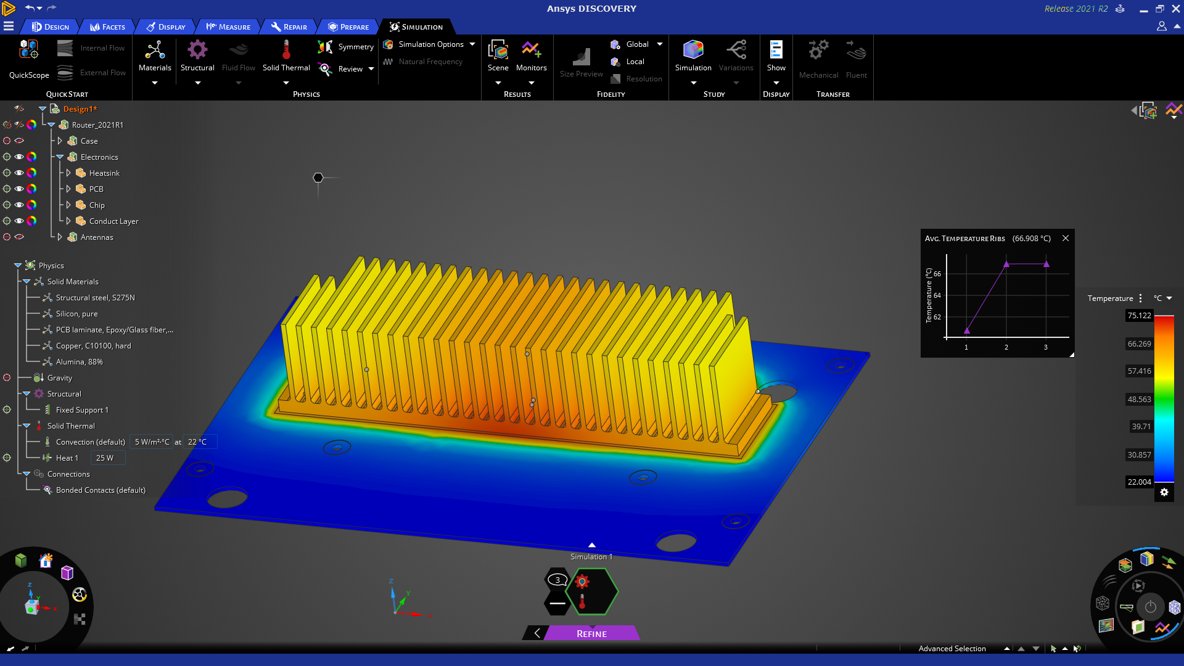Switch to the Prepare tab
This screenshot has width=1184, height=666.
tap(348, 27)
